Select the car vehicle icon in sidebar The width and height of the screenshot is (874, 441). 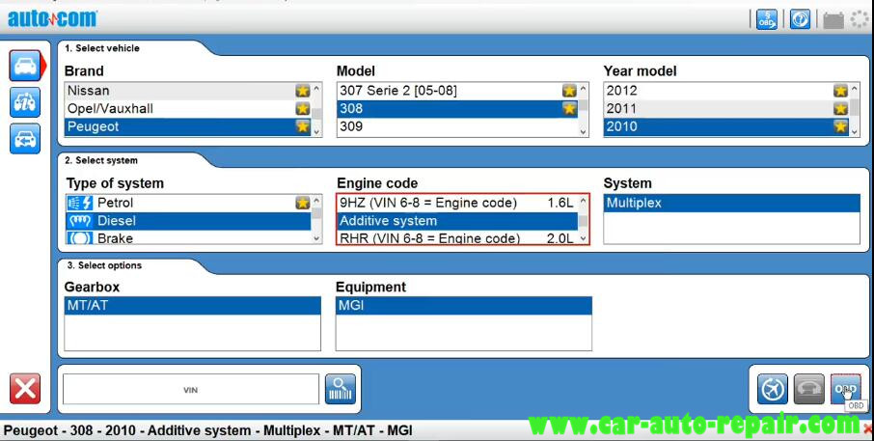point(25,66)
